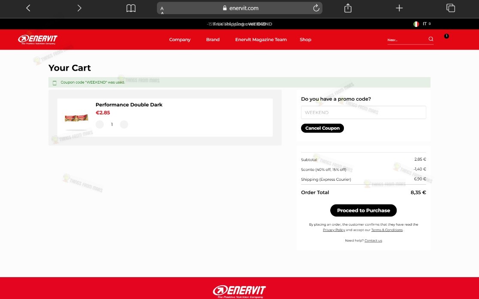The width and height of the screenshot is (479, 299).
Task: Click the Order Total 8,35 € amount
Action: click(x=418, y=192)
